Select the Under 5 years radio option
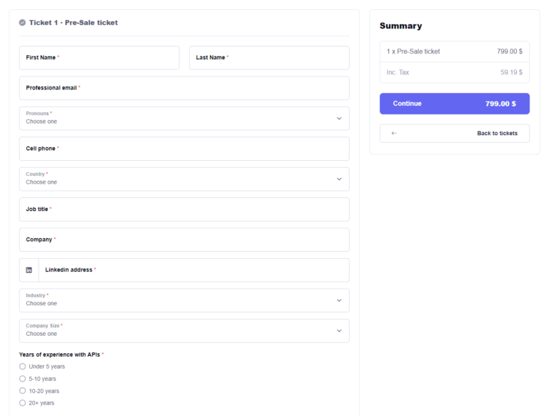Viewport: 549px width, 416px height. tap(23, 367)
